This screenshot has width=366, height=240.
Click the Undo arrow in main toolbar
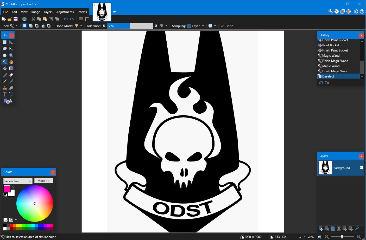[66, 19]
